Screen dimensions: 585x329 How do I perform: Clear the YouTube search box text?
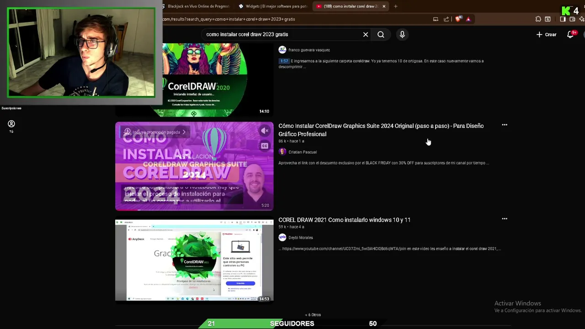click(x=366, y=34)
